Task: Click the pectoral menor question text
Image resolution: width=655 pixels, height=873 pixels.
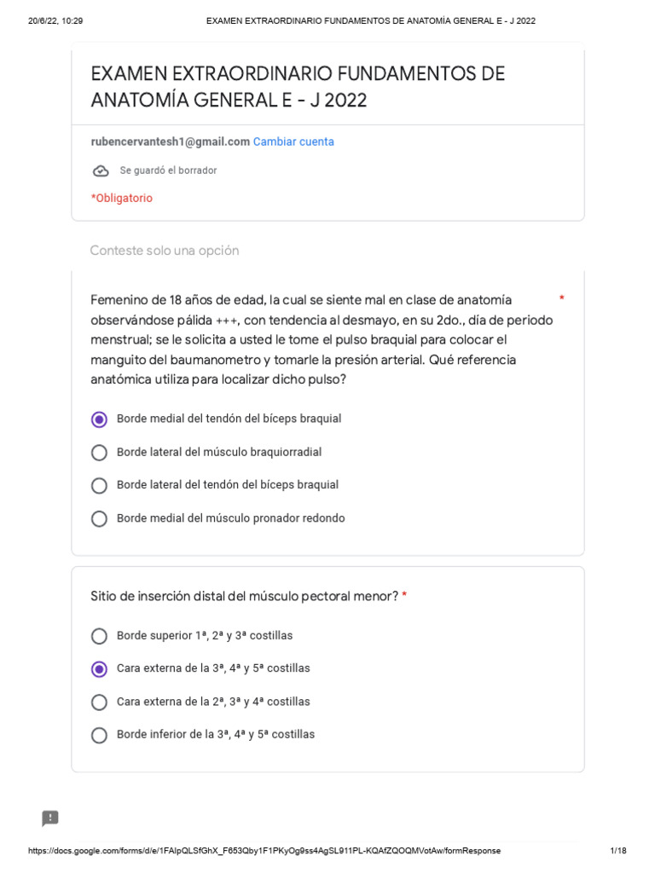Action: point(244,596)
